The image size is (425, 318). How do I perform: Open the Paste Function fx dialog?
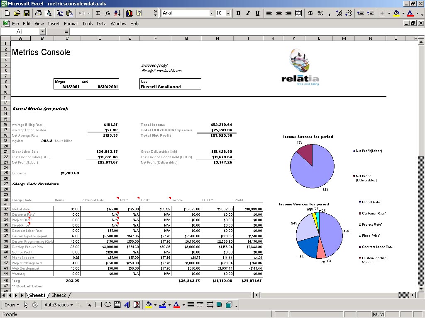click(x=107, y=13)
